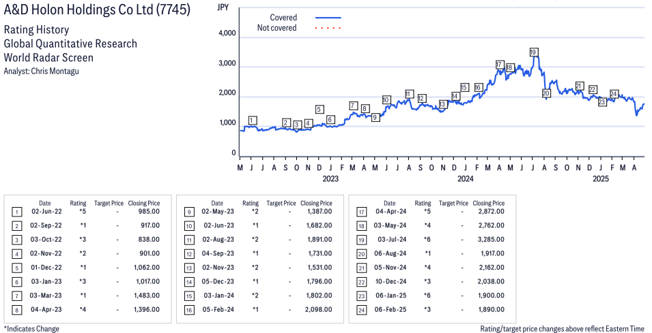Select chart marker 15 on the chart
The height and width of the screenshot is (333, 652).
pyautogui.click(x=464, y=87)
